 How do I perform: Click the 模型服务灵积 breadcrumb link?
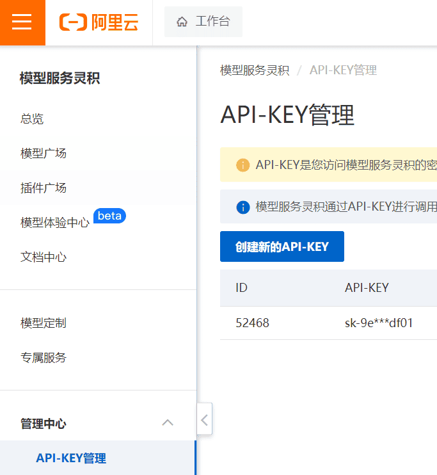255,70
